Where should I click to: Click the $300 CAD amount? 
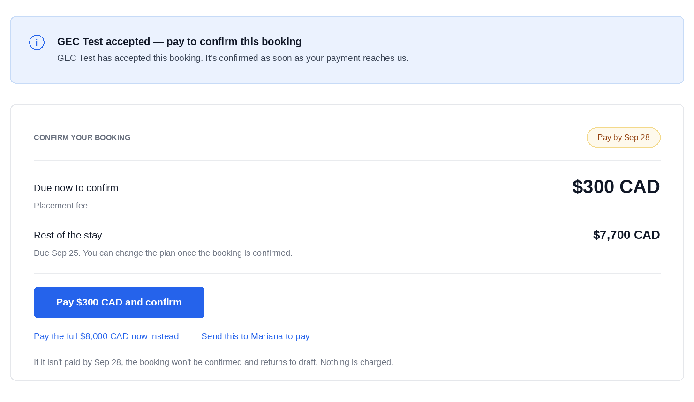point(616,187)
